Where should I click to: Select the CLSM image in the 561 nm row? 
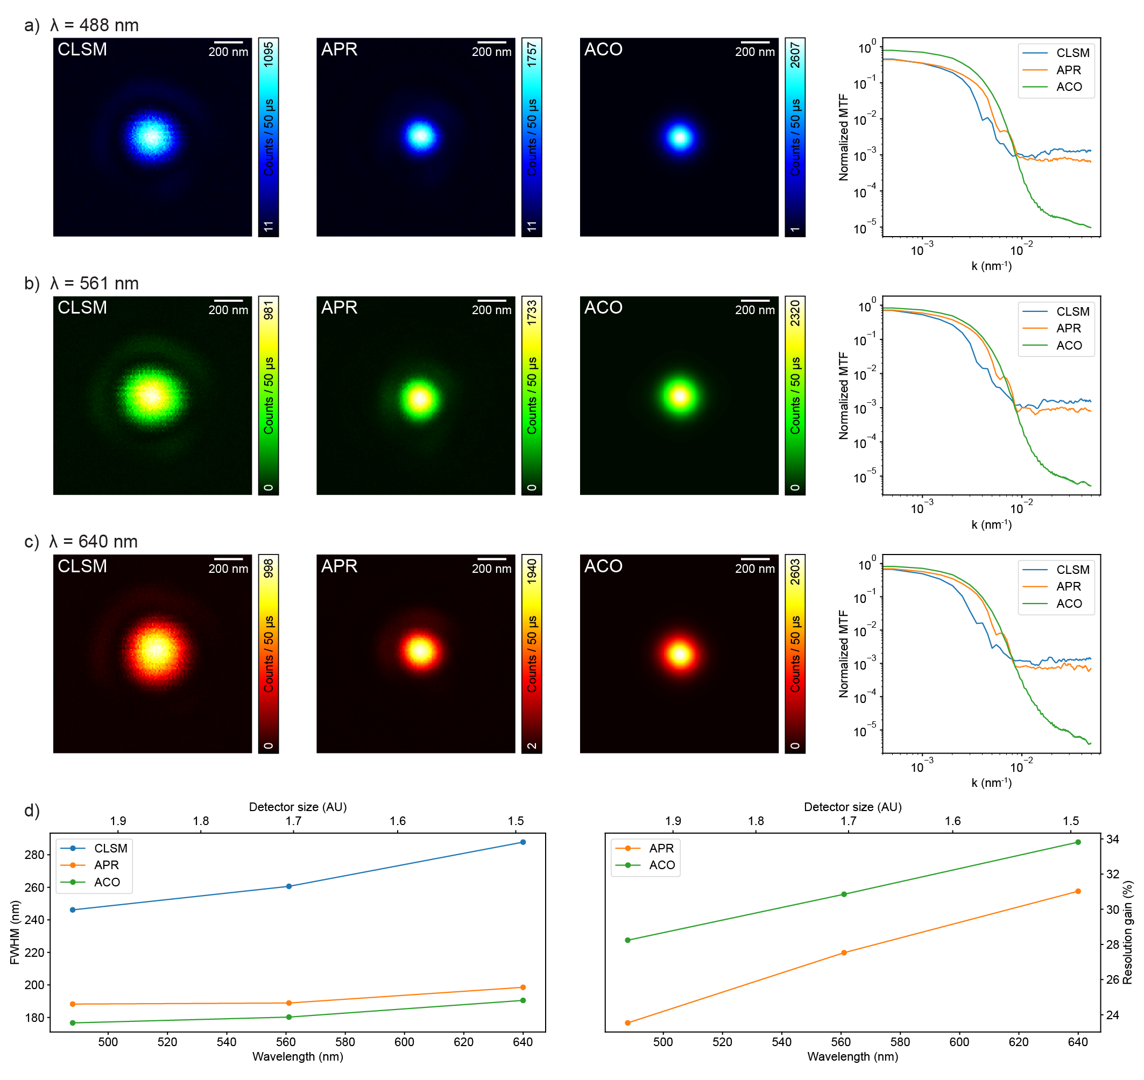[152, 395]
